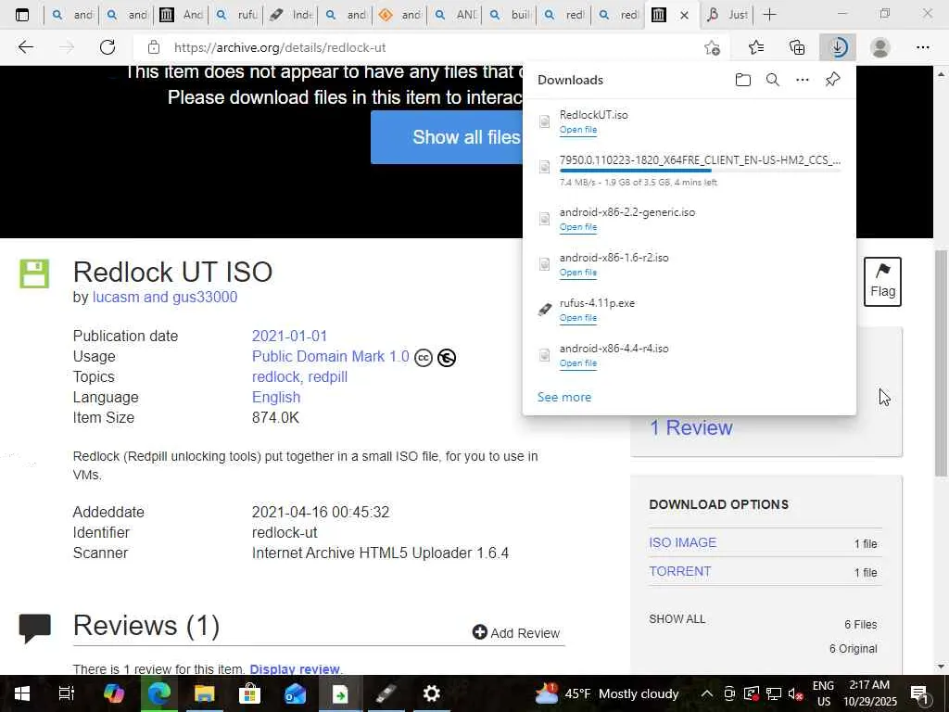949x712 pixels.
Task: Open the Favorites list icon
Action: (x=756, y=47)
